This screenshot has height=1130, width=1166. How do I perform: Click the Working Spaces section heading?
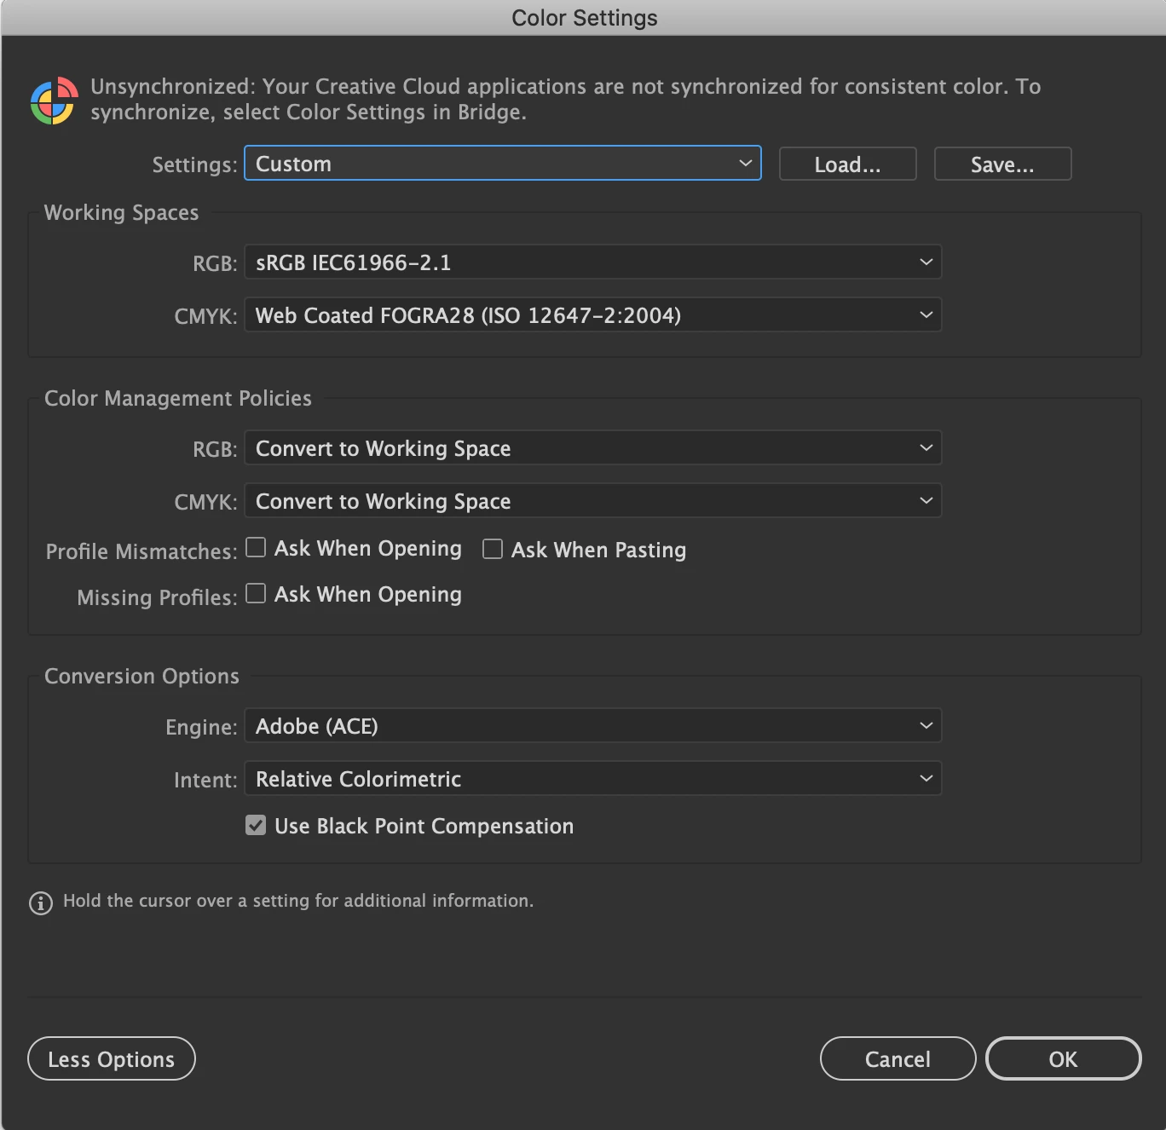tap(122, 212)
